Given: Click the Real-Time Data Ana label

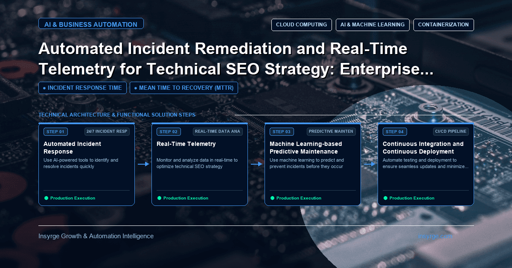Looking at the screenshot, I should click(218, 131).
